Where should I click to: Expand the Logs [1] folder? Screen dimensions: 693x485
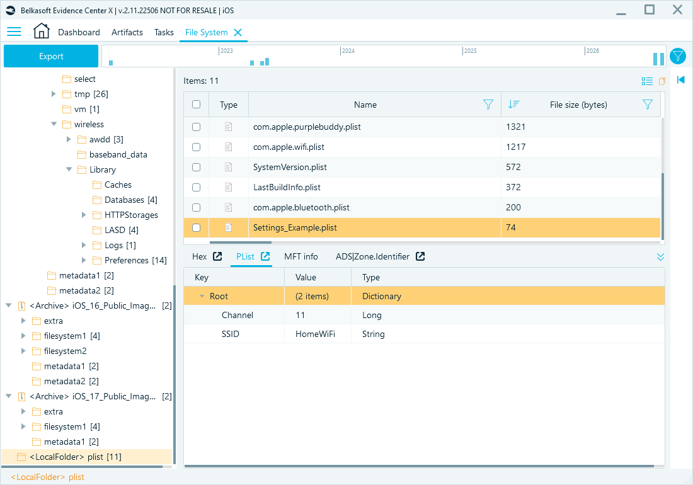click(x=84, y=245)
